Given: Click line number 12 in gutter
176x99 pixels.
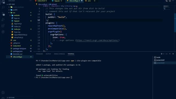Looking at the screenshot, I should (x=39, y=20).
